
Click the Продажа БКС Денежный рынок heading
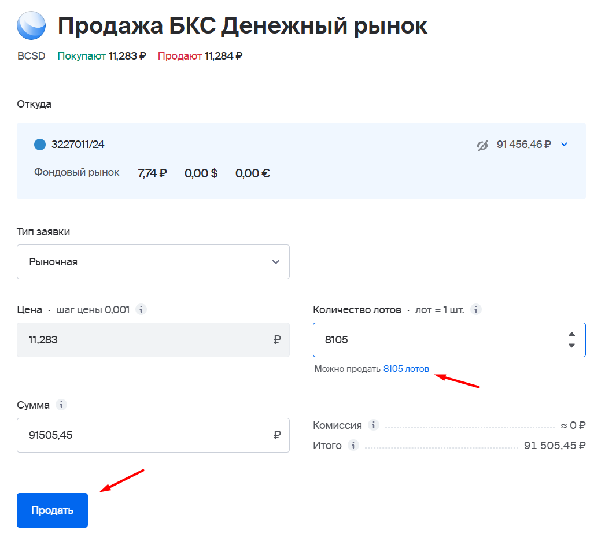(242, 26)
